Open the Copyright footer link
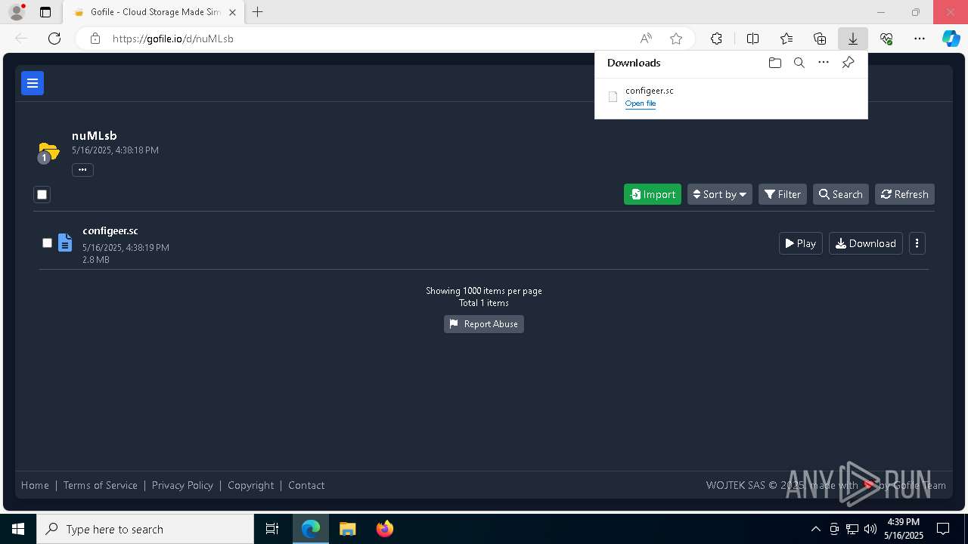 pos(251,485)
